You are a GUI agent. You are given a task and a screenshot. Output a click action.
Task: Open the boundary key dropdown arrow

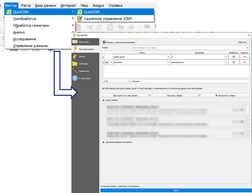(x=169, y=62)
